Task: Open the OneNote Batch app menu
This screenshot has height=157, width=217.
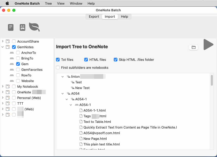Action: 27,3
